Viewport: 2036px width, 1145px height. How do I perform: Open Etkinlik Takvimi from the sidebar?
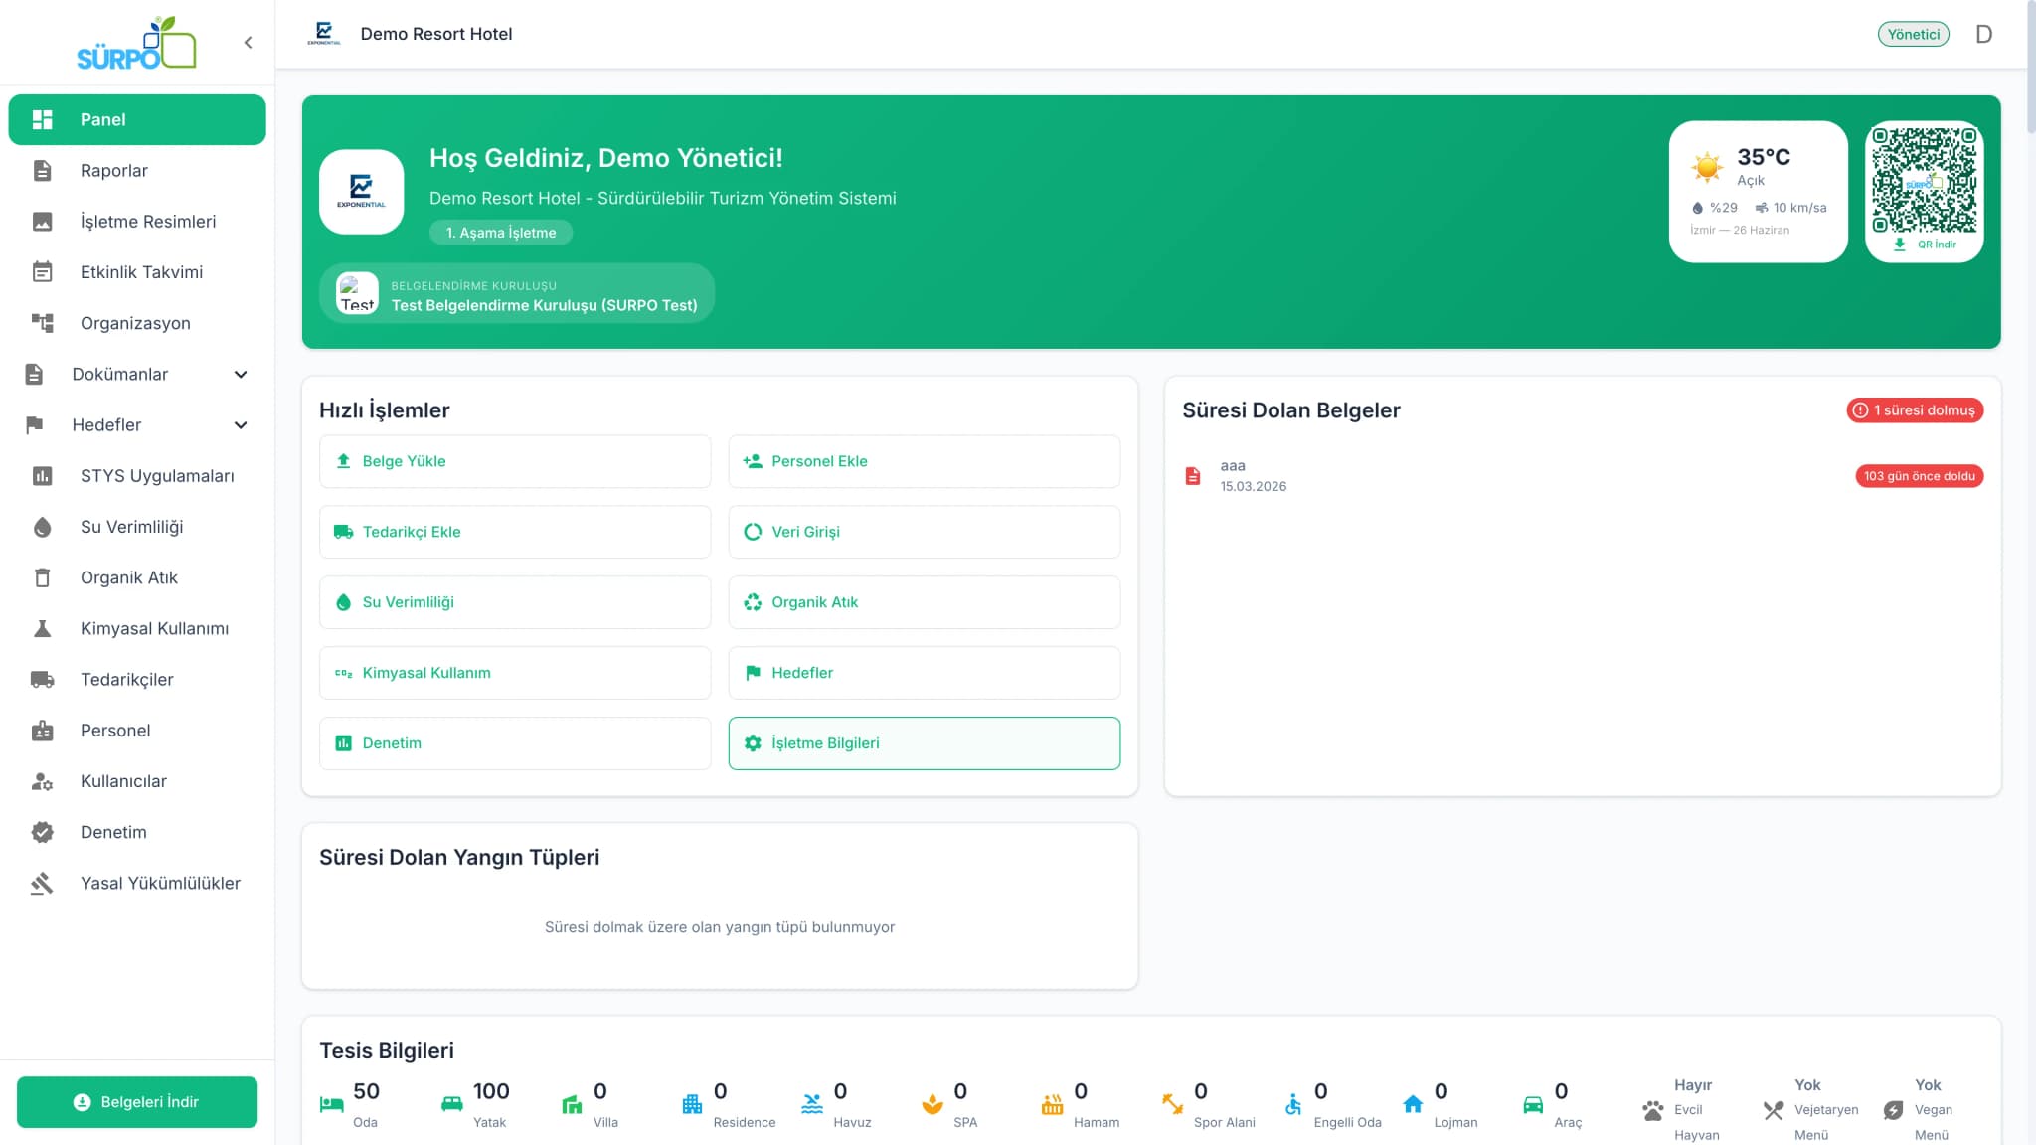[137, 272]
